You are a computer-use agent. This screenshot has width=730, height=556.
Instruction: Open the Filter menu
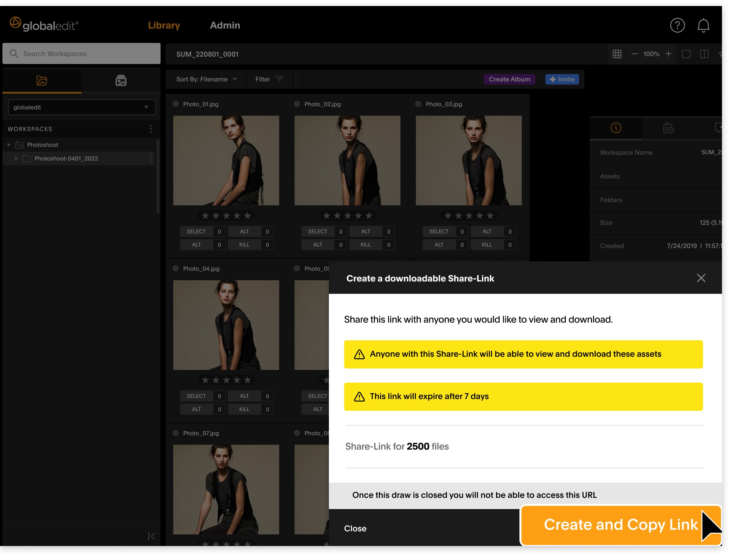click(x=269, y=79)
